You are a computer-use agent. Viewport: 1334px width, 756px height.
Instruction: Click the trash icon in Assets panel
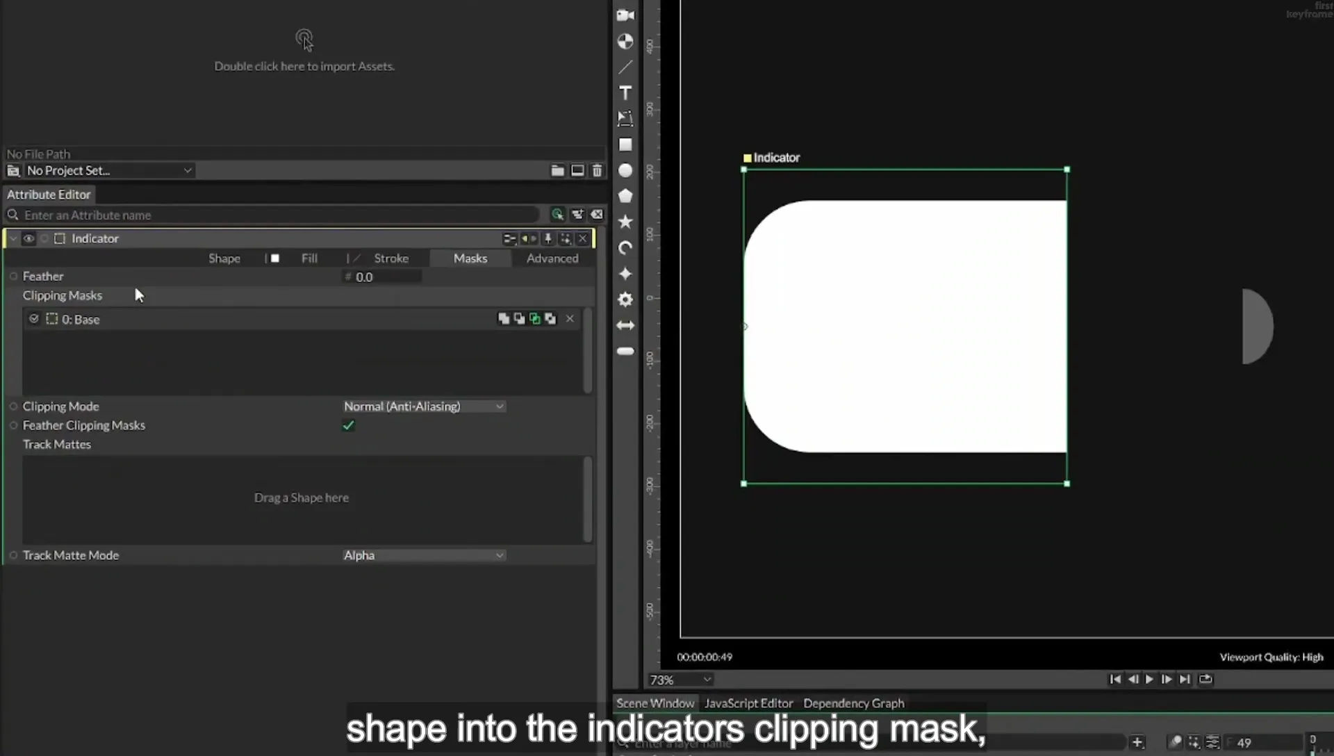pos(597,170)
